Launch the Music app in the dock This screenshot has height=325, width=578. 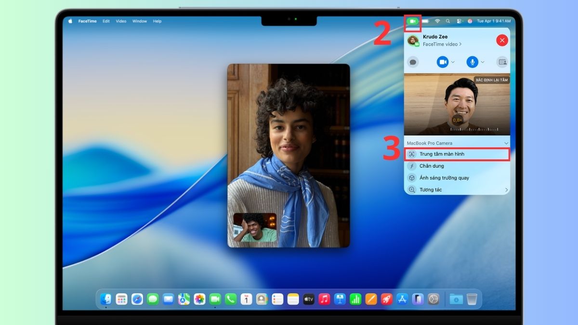[x=324, y=299]
